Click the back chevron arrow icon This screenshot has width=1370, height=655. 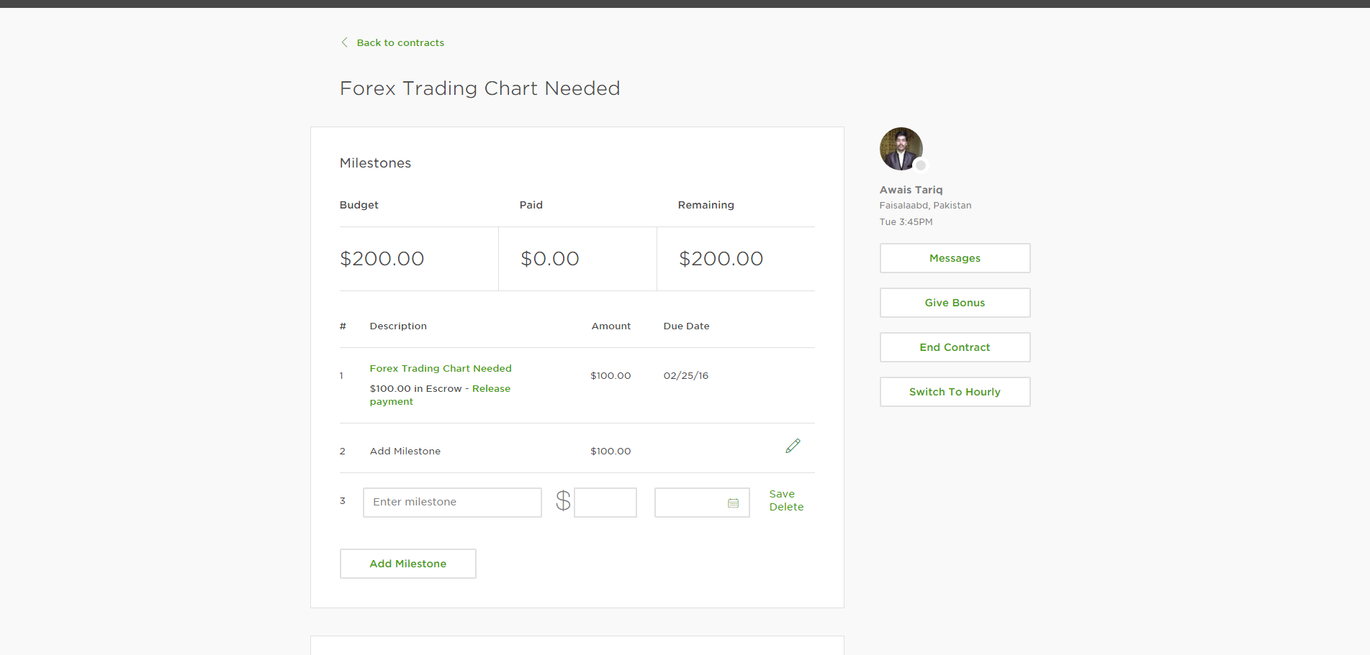coord(344,42)
